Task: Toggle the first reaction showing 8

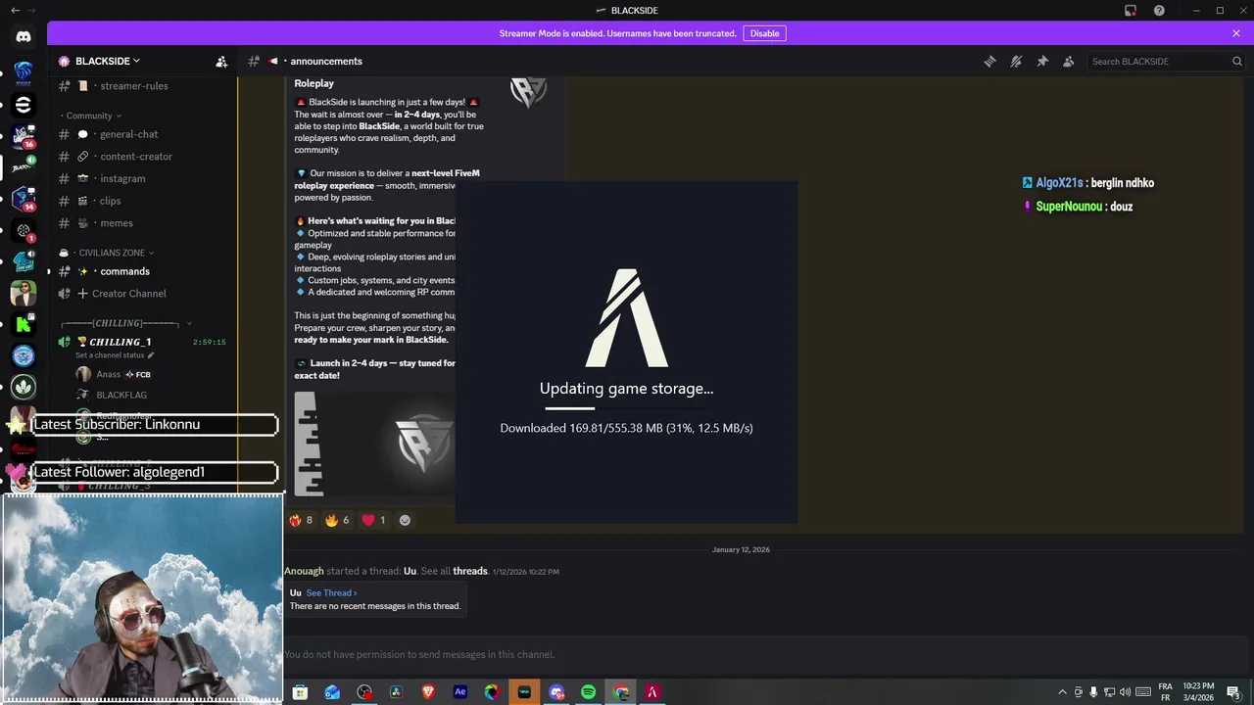Action: tap(301, 520)
